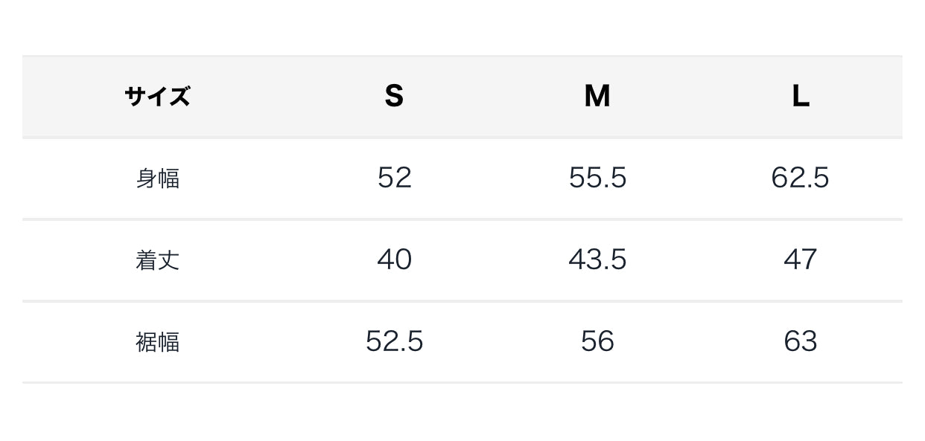
Task: Click the 着丈 value 43.5 for size M
Action: (x=597, y=260)
